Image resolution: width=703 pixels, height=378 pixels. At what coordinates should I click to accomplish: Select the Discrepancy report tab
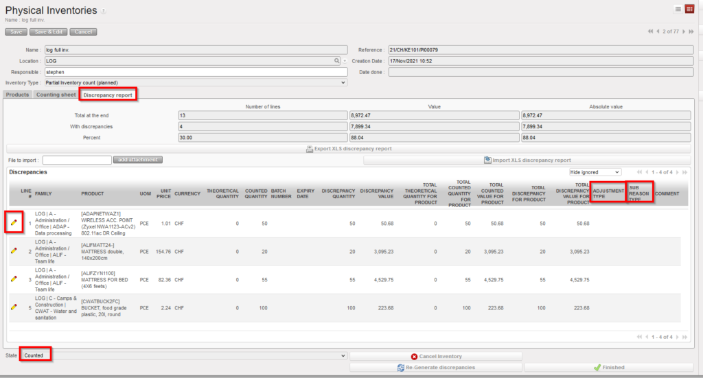(x=108, y=95)
